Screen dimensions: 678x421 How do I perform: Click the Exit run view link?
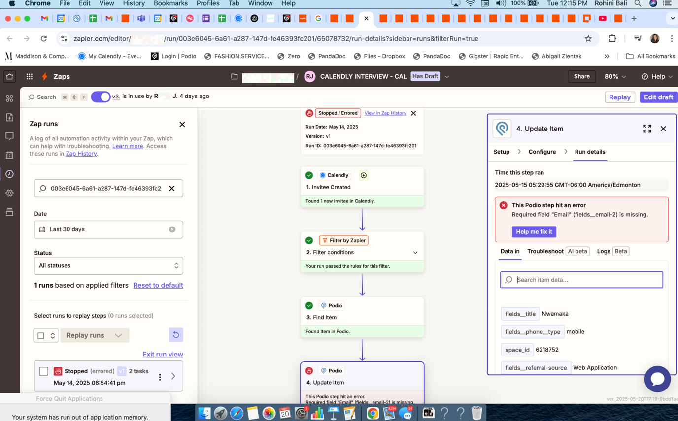pos(163,354)
